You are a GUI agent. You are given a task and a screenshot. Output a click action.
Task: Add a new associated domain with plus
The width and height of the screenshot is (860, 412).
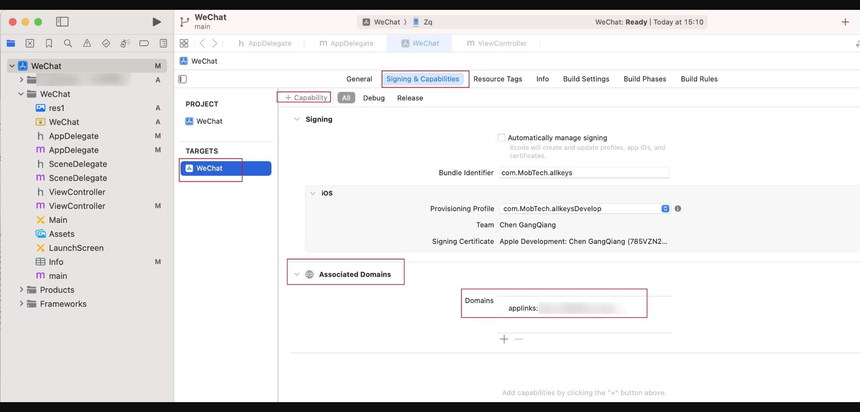point(504,339)
